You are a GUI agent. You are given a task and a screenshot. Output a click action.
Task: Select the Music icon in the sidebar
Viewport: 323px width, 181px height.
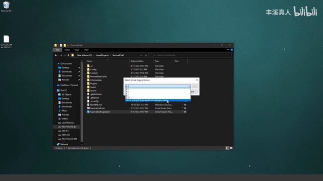(x=60, y=111)
